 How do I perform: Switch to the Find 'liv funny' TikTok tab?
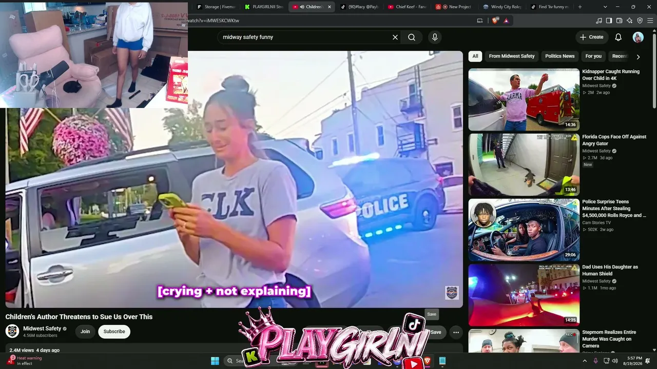tap(550, 7)
